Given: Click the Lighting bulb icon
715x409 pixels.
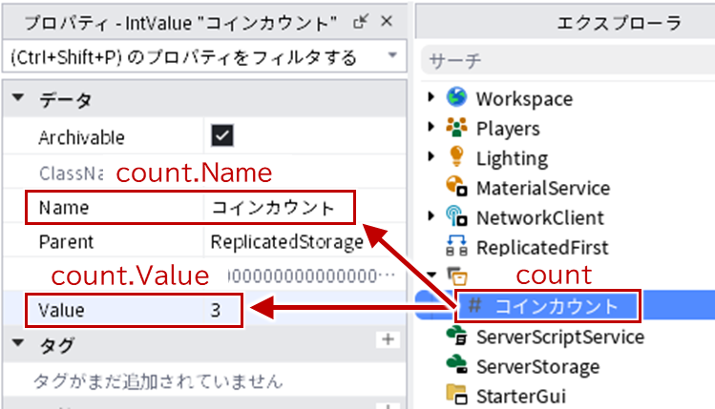Looking at the screenshot, I should [x=456, y=156].
